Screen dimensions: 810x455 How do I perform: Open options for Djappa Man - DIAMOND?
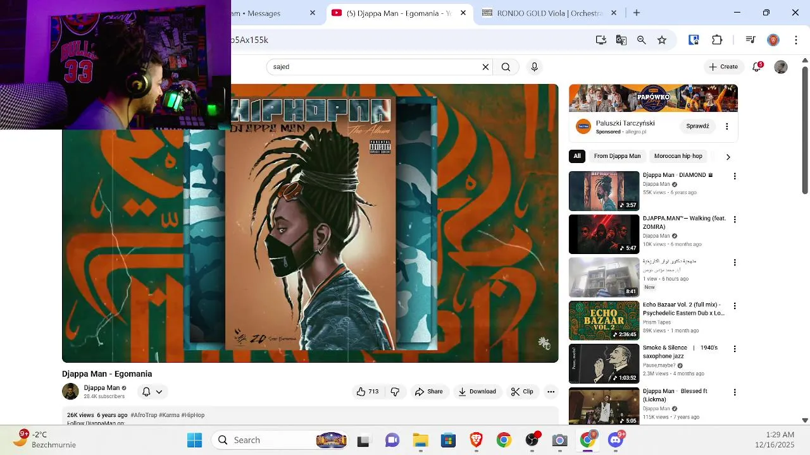click(735, 176)
